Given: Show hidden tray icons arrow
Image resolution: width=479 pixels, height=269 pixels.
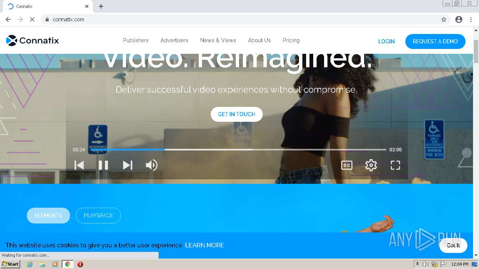Looking at the screenshot, I should [x=417, y=264].
